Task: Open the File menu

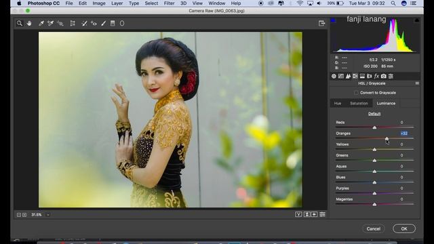Action: pyautogui.click(x=69, y=3)
